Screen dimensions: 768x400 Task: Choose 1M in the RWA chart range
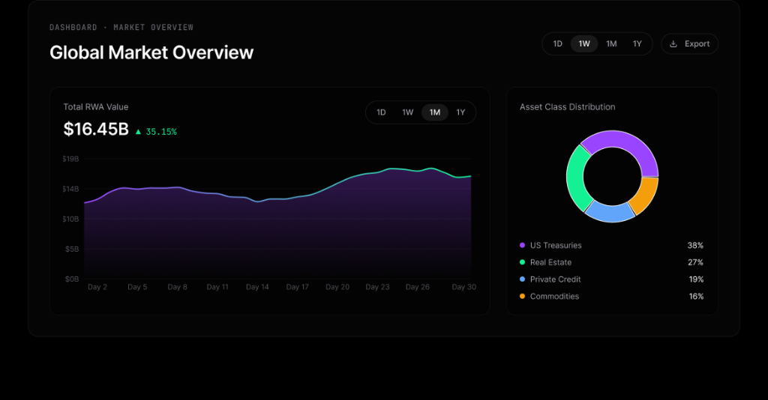click(435, 112)
